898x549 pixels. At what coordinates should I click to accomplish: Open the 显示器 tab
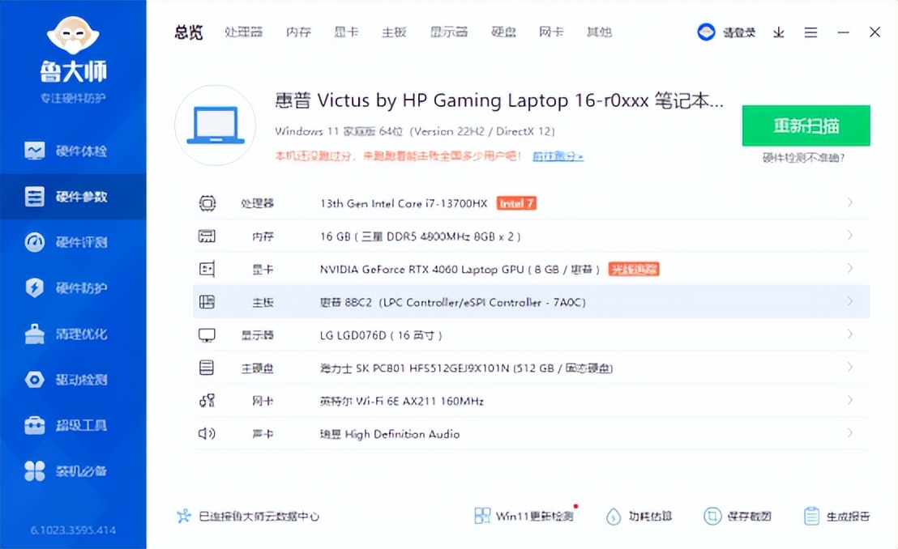click(449, 32)
